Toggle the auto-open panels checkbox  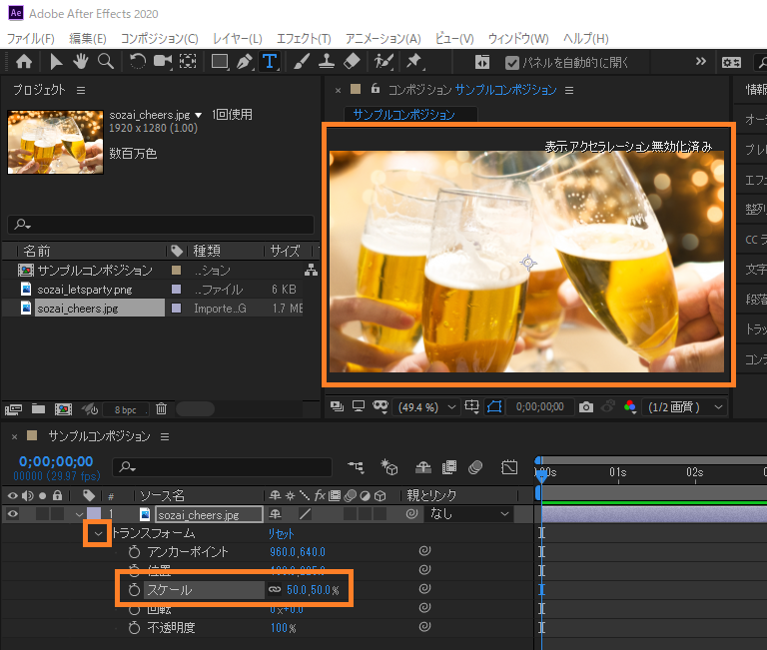[x=512, y=63]
